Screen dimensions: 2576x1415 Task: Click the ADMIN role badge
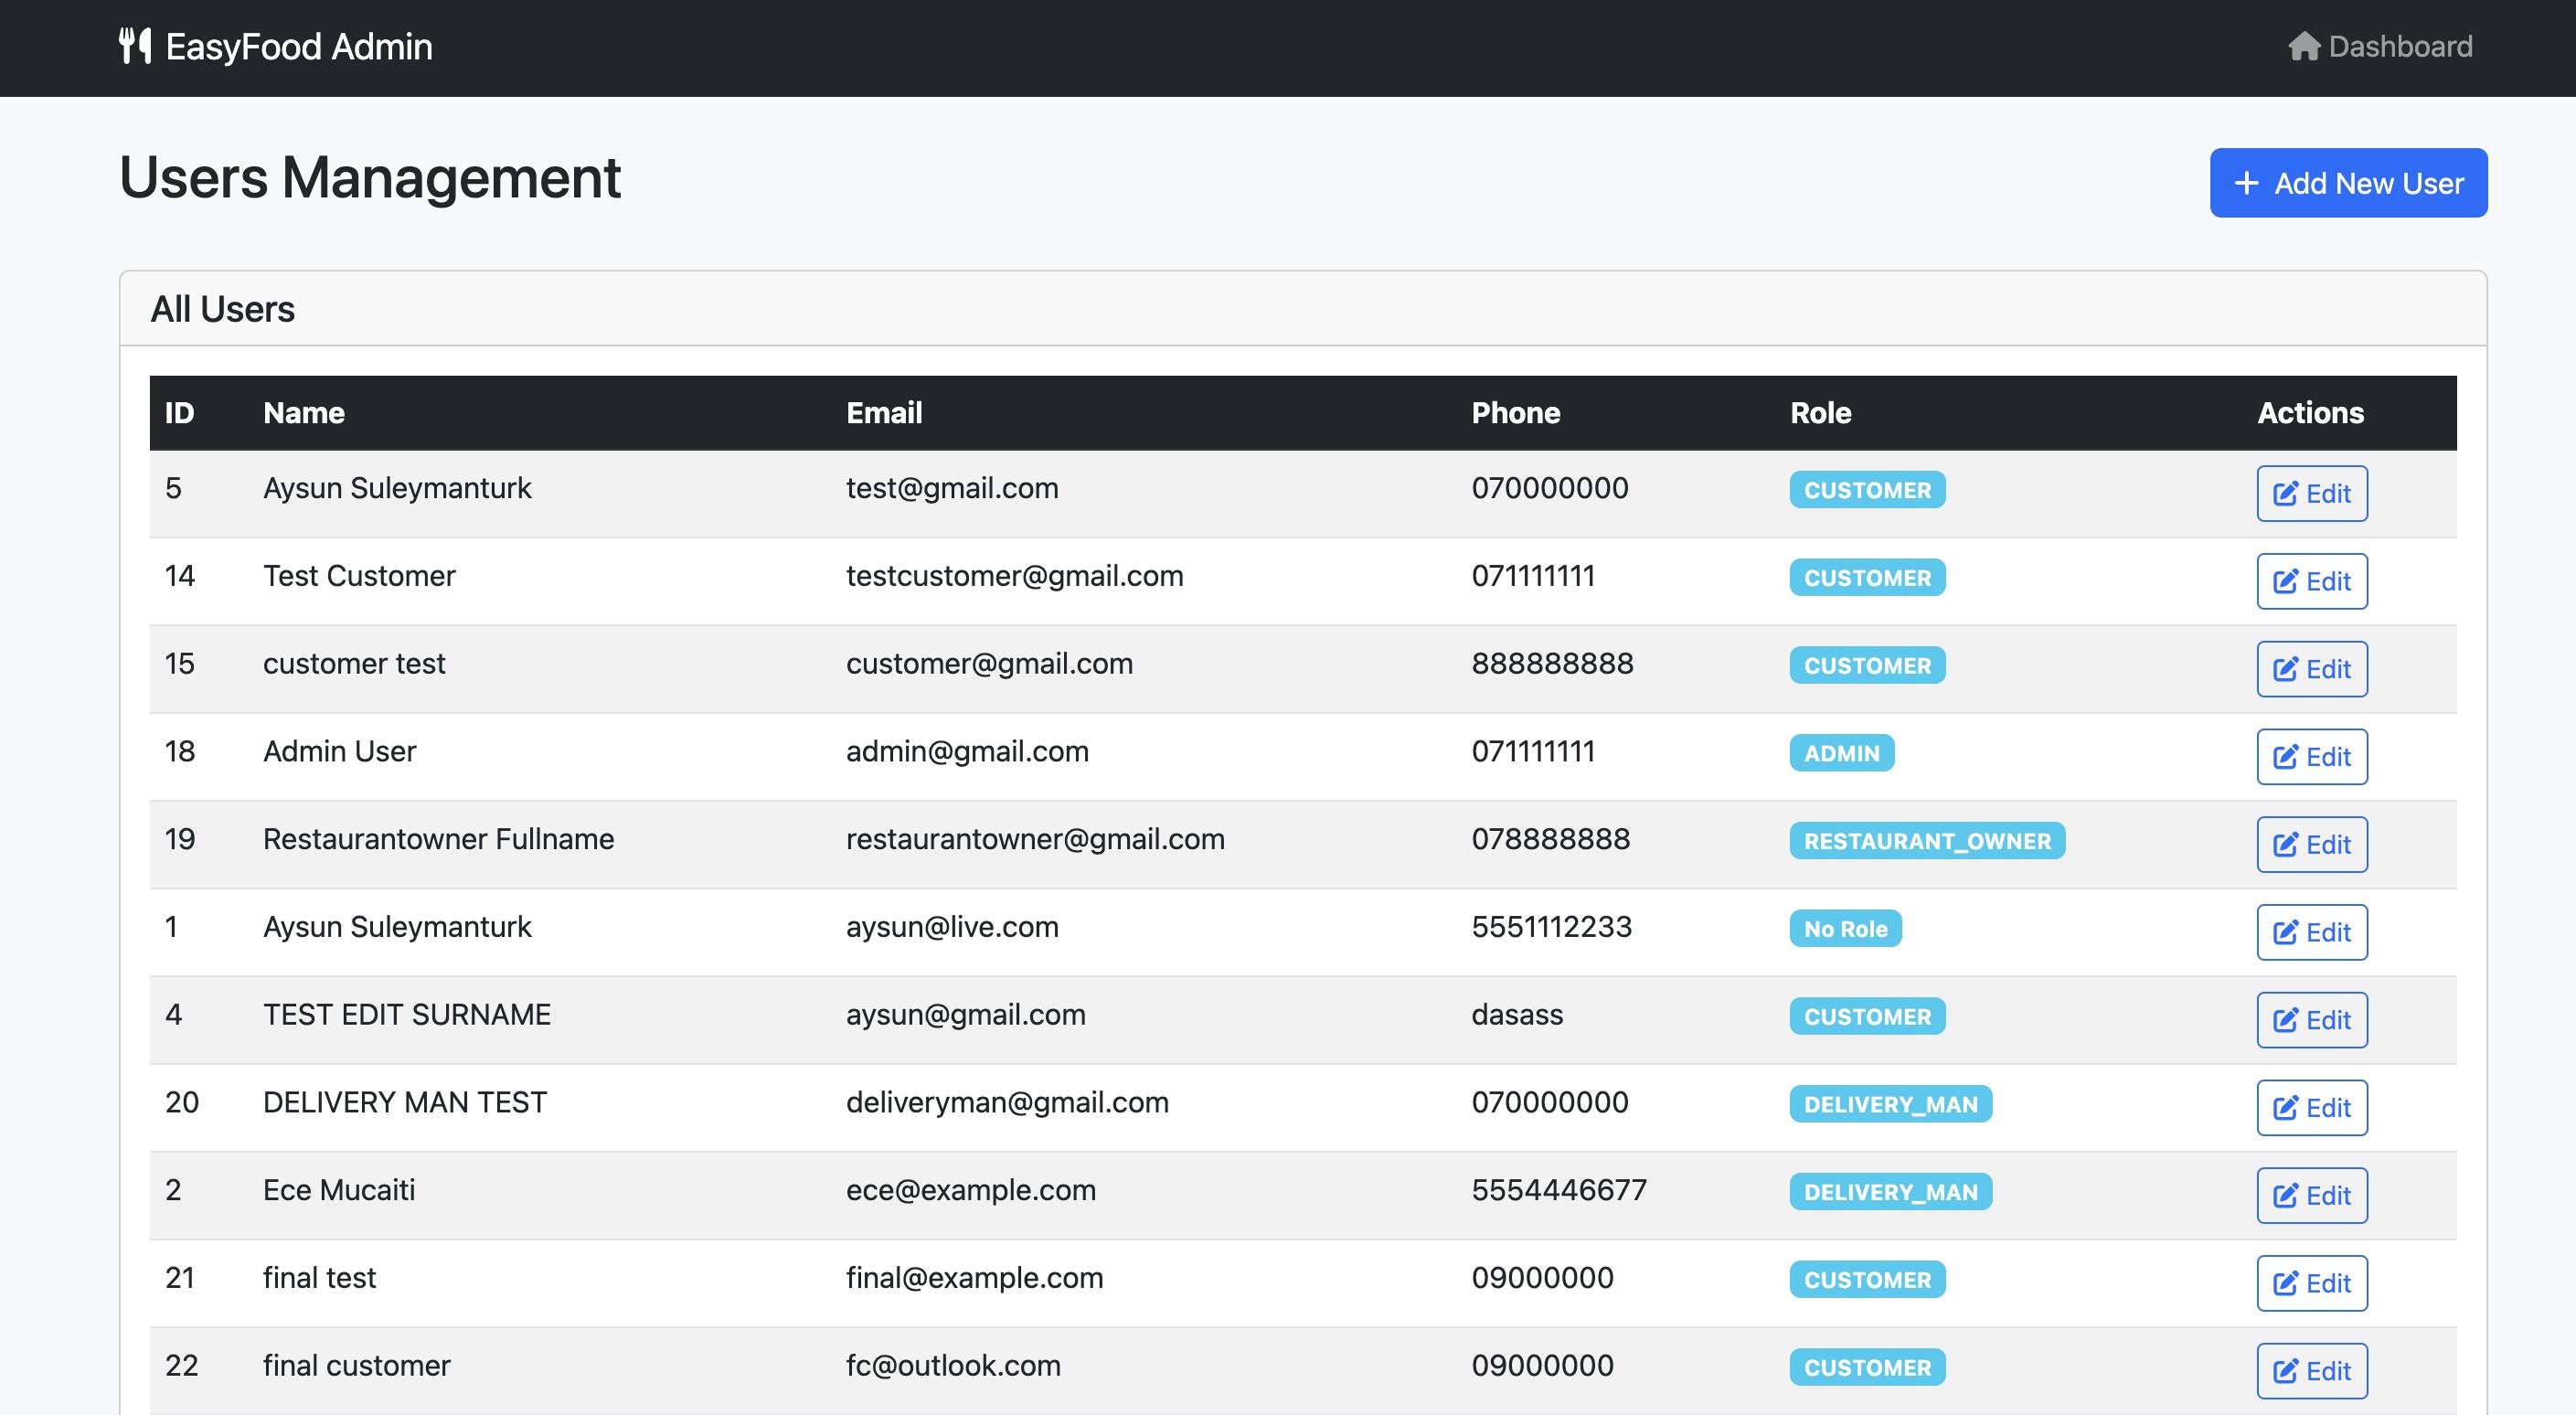click(1841, 753)
